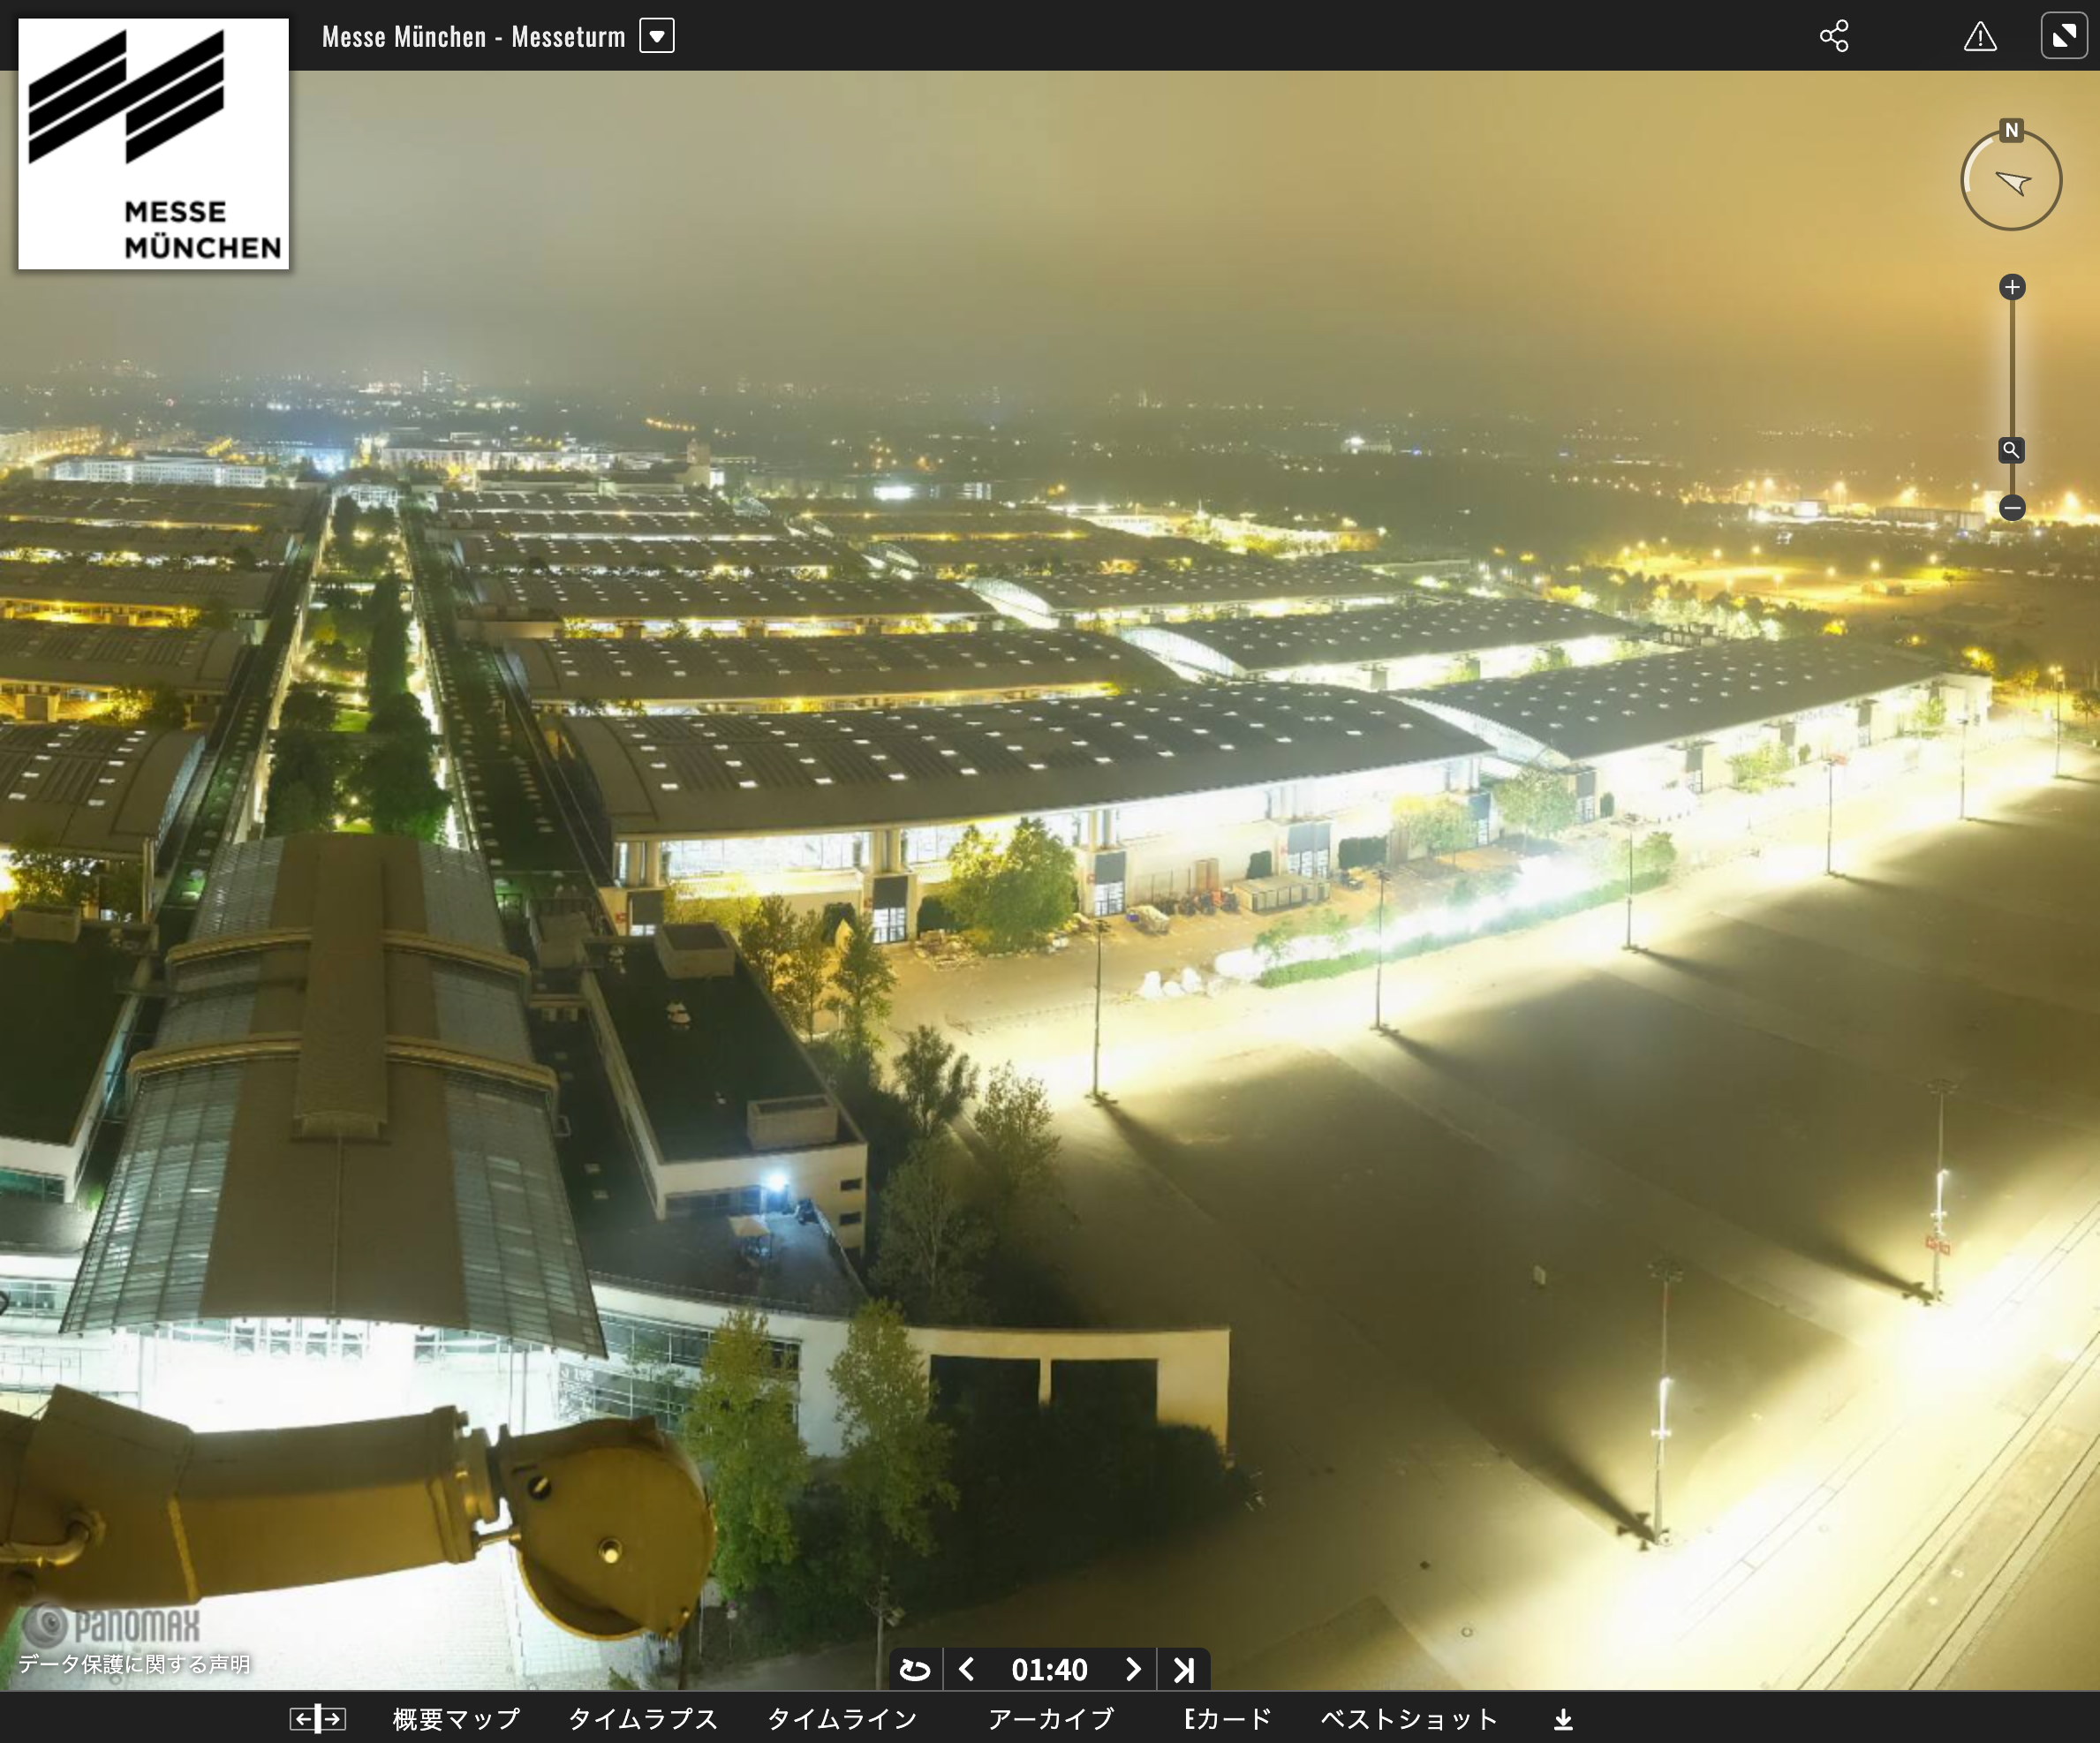The image size is (2100, 1743).
Task: Open the タイムラプス time-lapse menu item
Action: [643, 1719]
